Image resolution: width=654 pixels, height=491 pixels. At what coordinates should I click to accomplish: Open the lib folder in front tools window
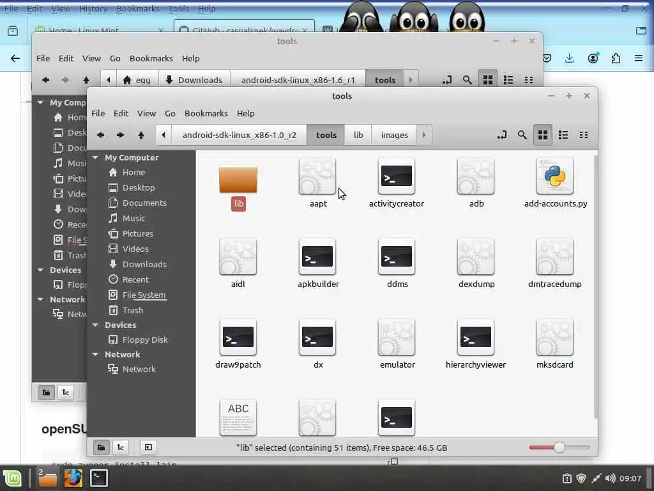click(238, 180)
